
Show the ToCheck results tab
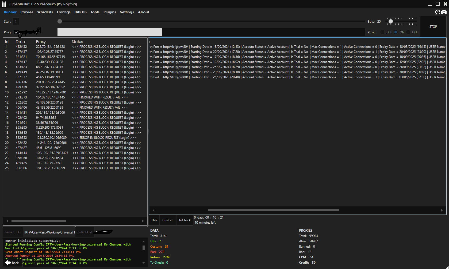click(x=185, y=220)
